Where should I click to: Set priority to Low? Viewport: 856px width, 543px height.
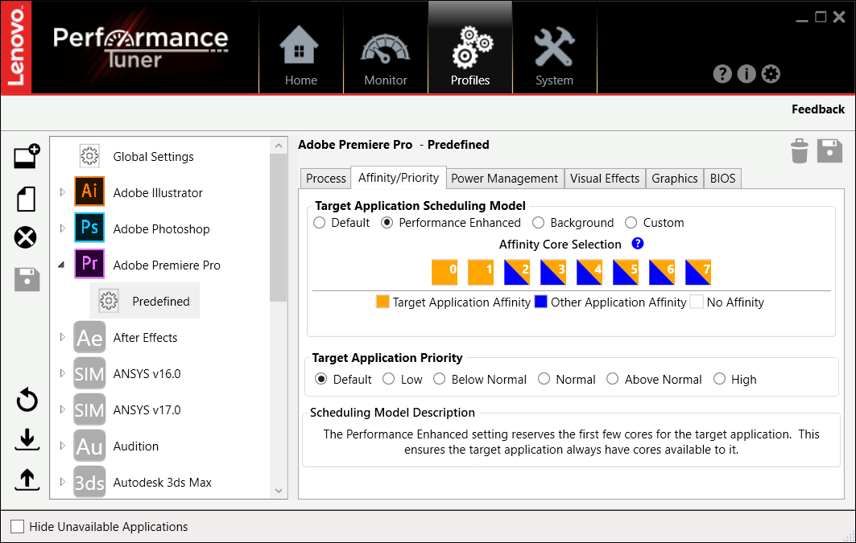click(x=403, y=379)
